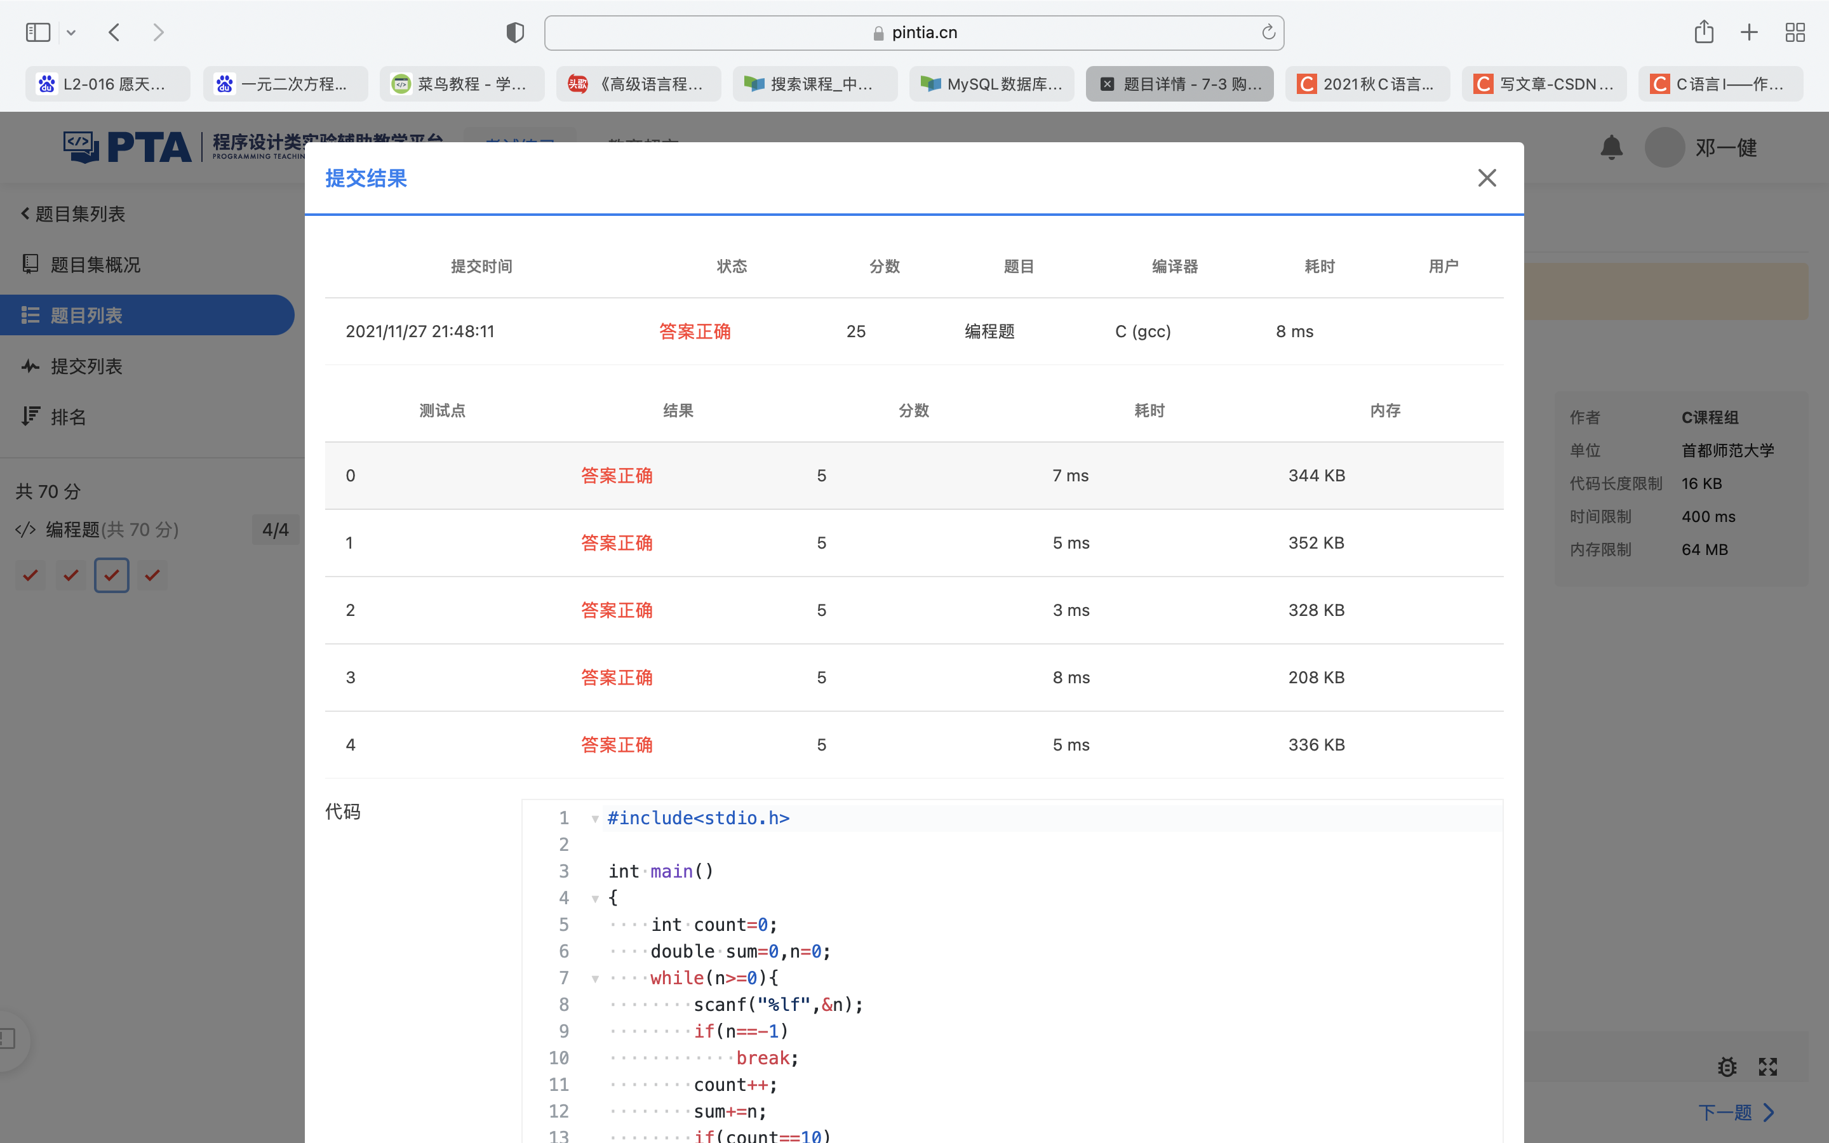Switch to the MySQL 数据库 tab
Viewport: 1829px width, 1143px height.
(x=991, y=84)
